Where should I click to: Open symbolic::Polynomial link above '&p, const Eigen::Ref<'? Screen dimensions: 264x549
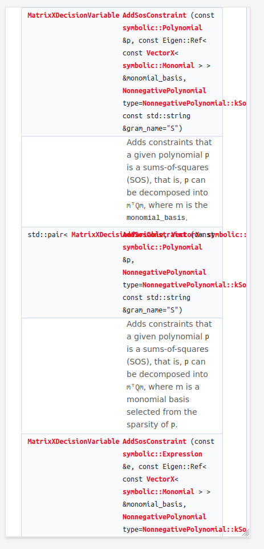[x=163, y=28]
